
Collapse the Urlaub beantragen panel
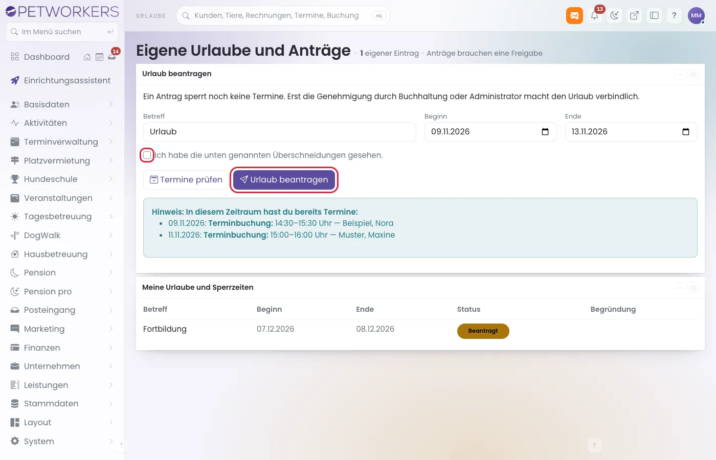point(680,75)
